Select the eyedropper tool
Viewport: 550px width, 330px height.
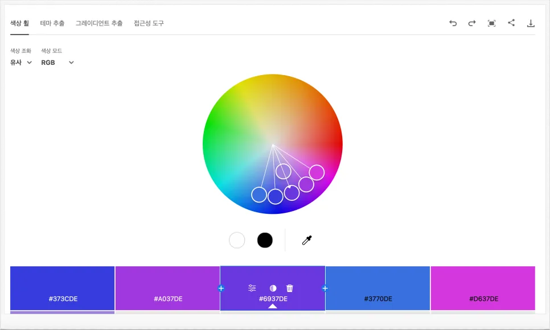pos(307,240)
